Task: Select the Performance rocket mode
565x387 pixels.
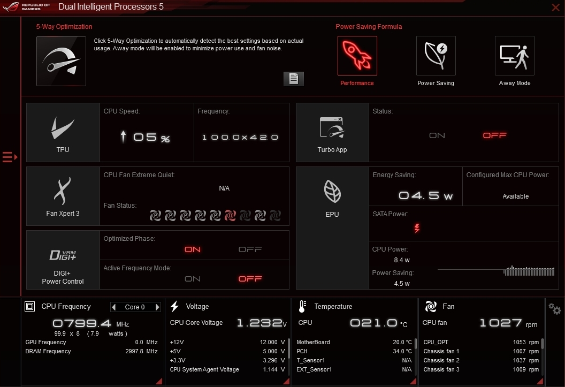Action: point(357,56)
